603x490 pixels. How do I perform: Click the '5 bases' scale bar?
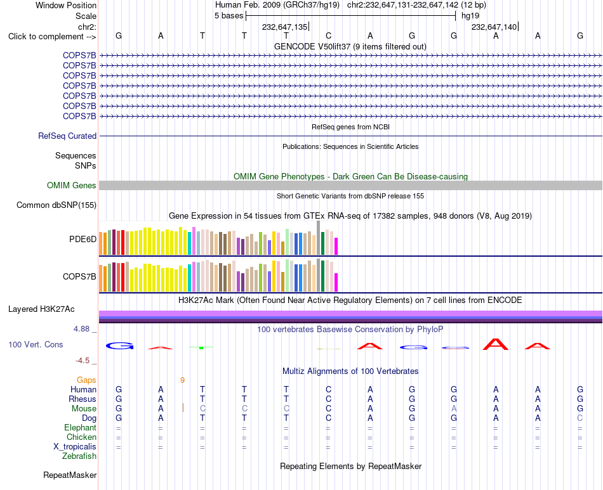click(351, 16)
